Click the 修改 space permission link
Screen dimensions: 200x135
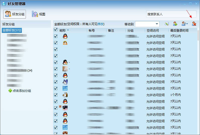101,24
